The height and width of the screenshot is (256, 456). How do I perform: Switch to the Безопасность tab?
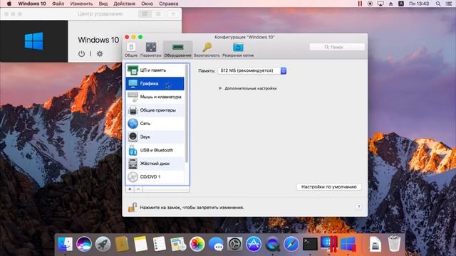(207, 50)
